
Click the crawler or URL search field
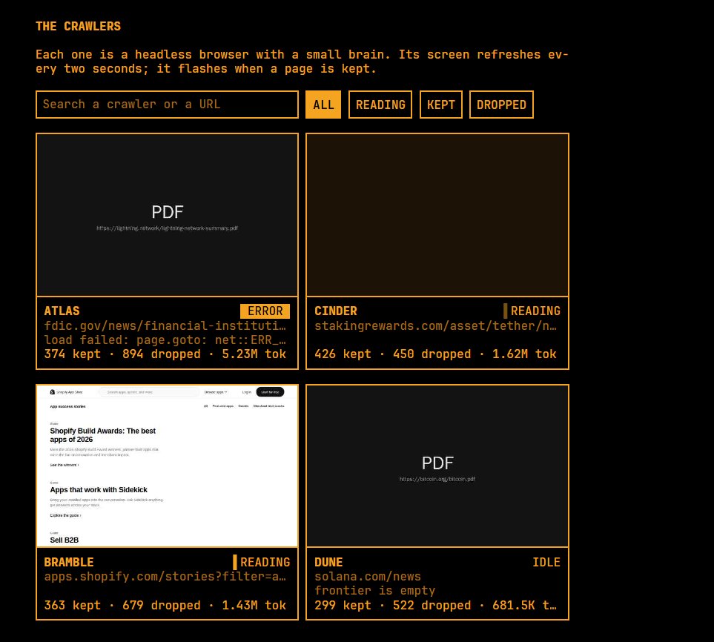click(x=167, y=105)
